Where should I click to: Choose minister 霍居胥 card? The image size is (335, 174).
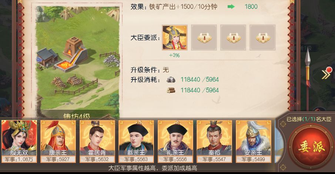[x=97, y=141]
